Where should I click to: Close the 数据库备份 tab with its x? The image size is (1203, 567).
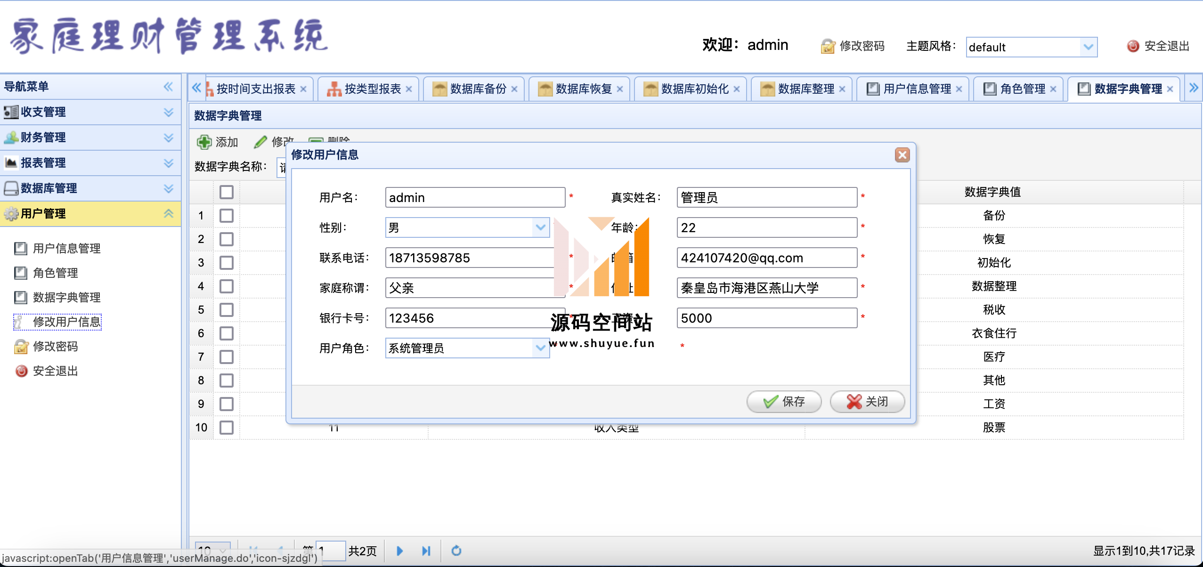tap(514, 89)
